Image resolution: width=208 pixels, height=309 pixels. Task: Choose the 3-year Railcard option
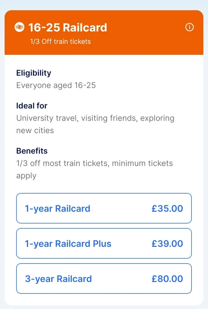(104, 279)
